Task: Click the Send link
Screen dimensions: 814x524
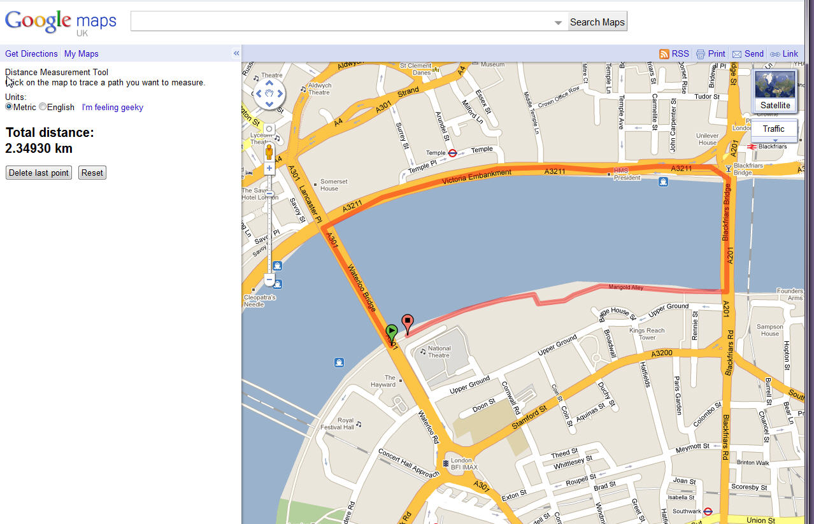Action: 753,54
